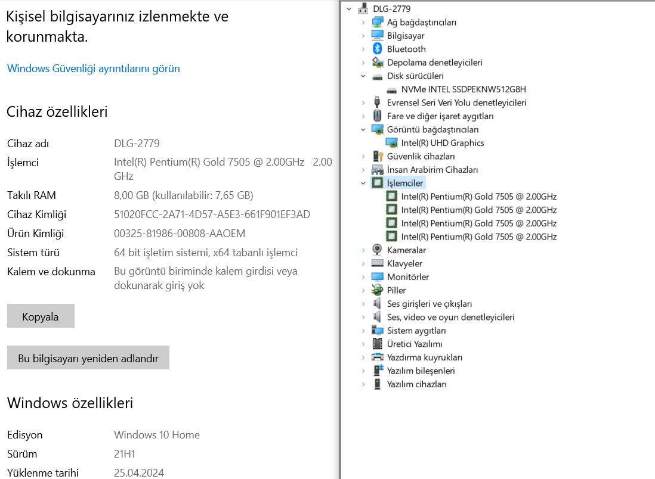Collapse the Disk sürücüleri node

coord(363,76)
